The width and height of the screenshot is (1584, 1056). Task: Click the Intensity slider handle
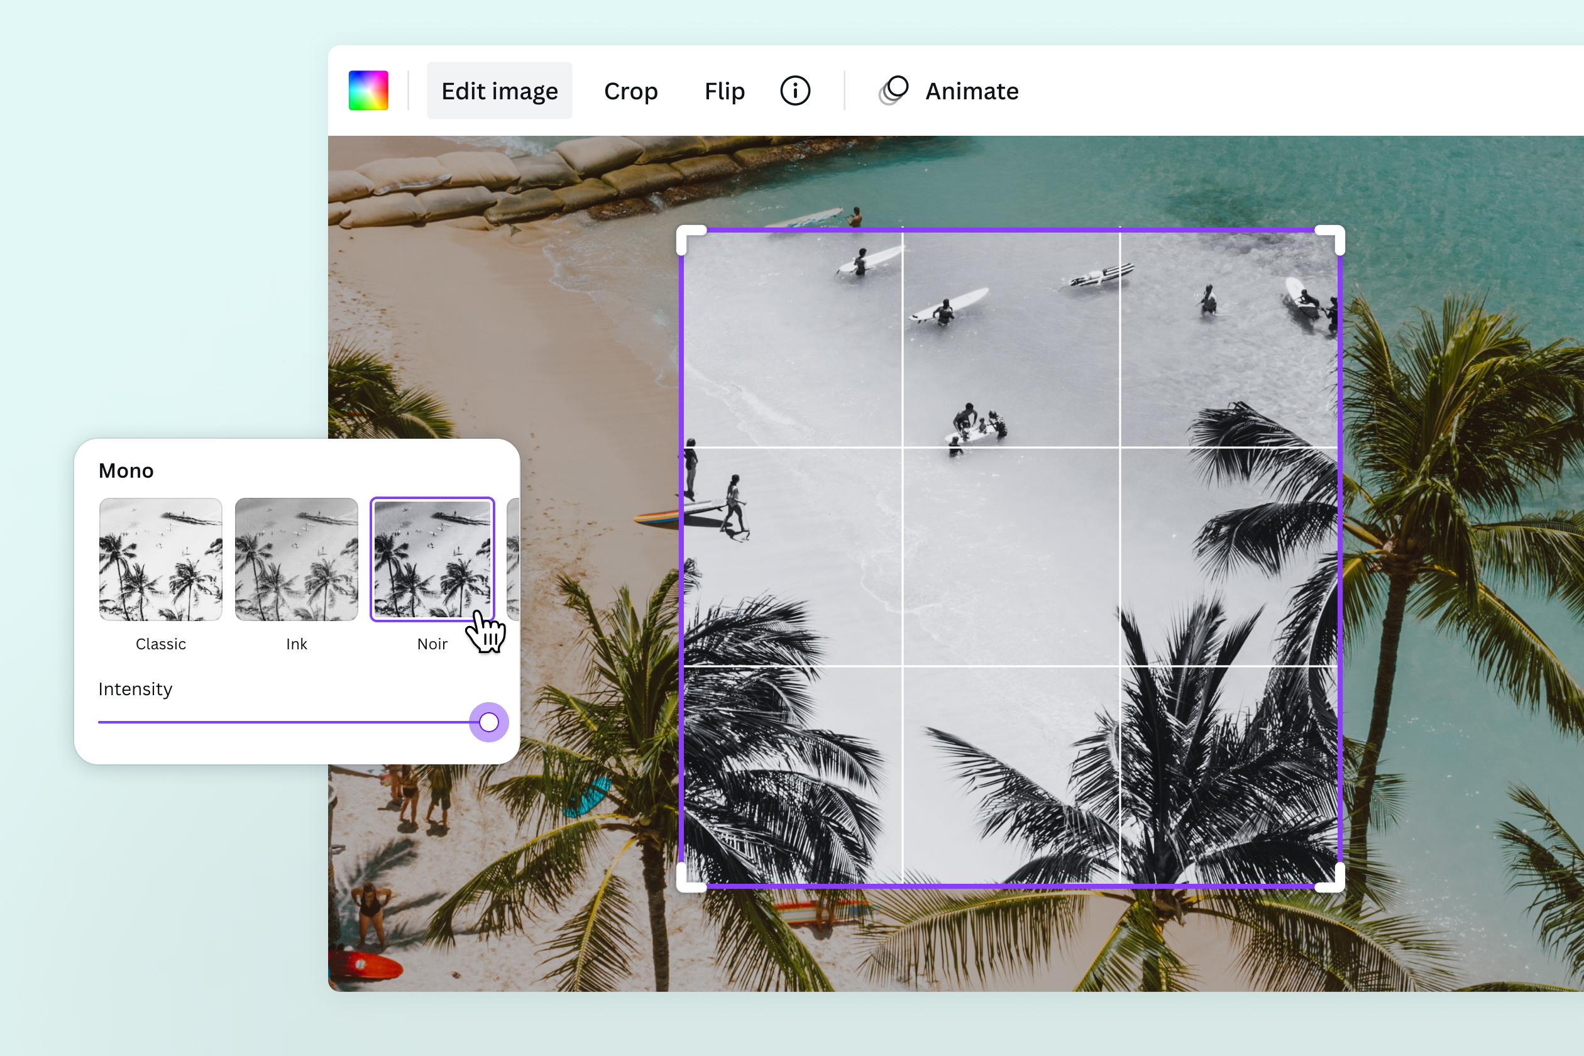(x=488, y=722)
